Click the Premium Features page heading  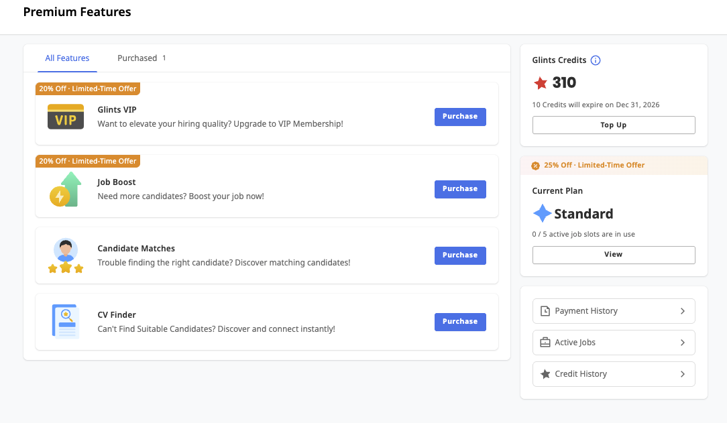pos(77,12)
